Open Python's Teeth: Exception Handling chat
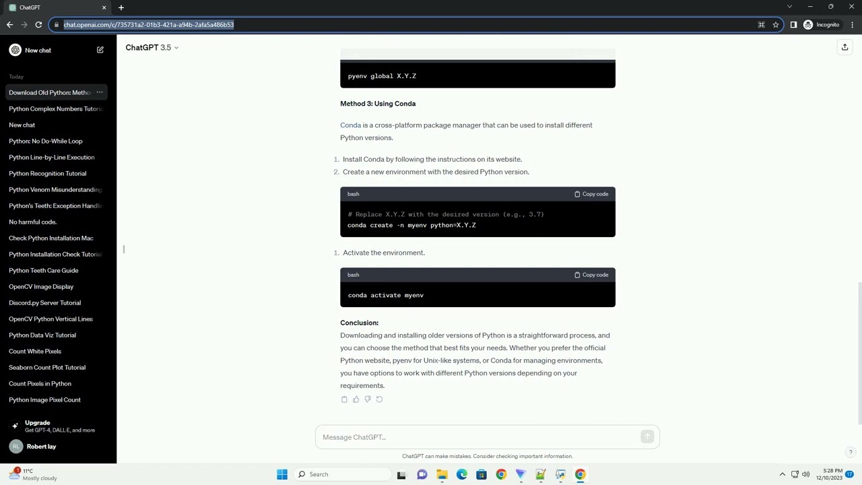 click(x=58, y=205)
